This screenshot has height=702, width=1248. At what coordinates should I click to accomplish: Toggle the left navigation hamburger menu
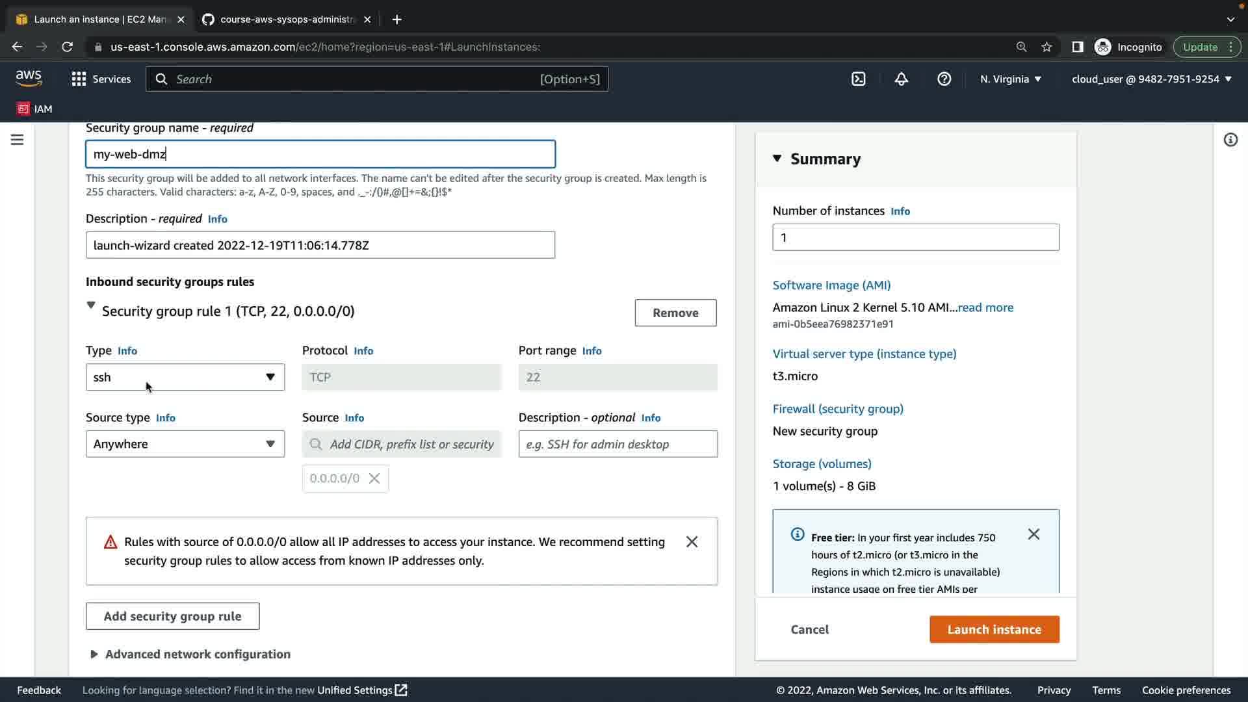[17, 140]
